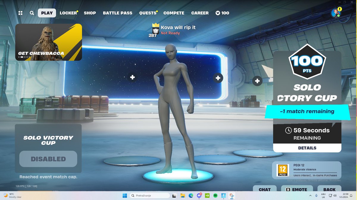Image resolution: width=357 pixels, height=200 pixels.
Task: Open the NVIDIA app in the taskbar
Action: tap(207, 196)
